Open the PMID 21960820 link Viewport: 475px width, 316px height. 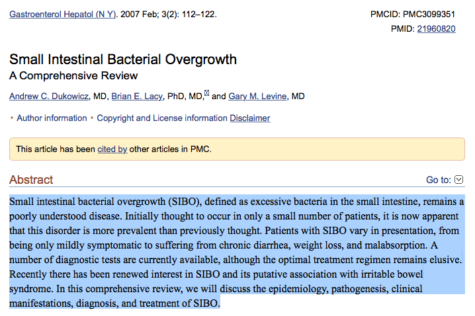click(436, 28)
